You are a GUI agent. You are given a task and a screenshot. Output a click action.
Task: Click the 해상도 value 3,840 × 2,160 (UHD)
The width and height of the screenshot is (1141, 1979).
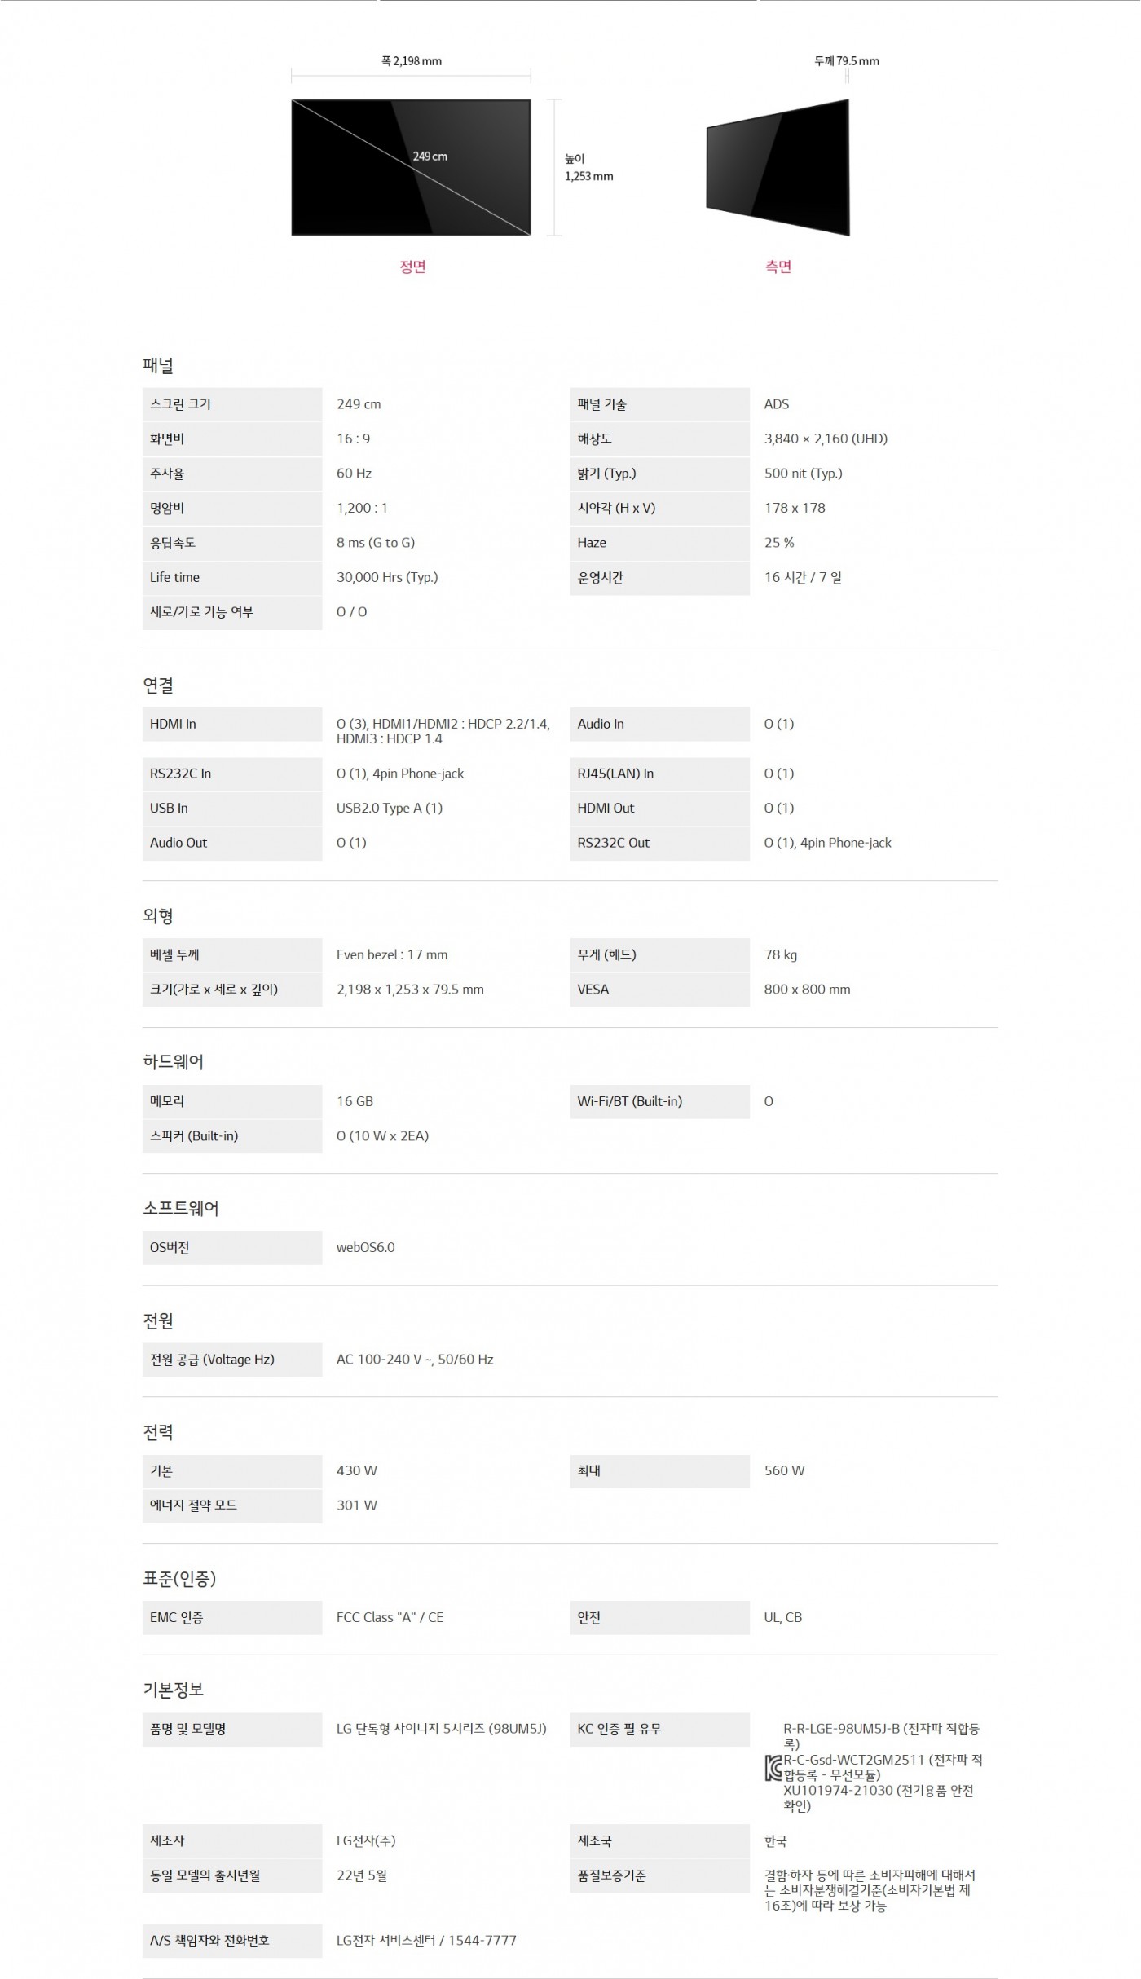coord(826,439)
